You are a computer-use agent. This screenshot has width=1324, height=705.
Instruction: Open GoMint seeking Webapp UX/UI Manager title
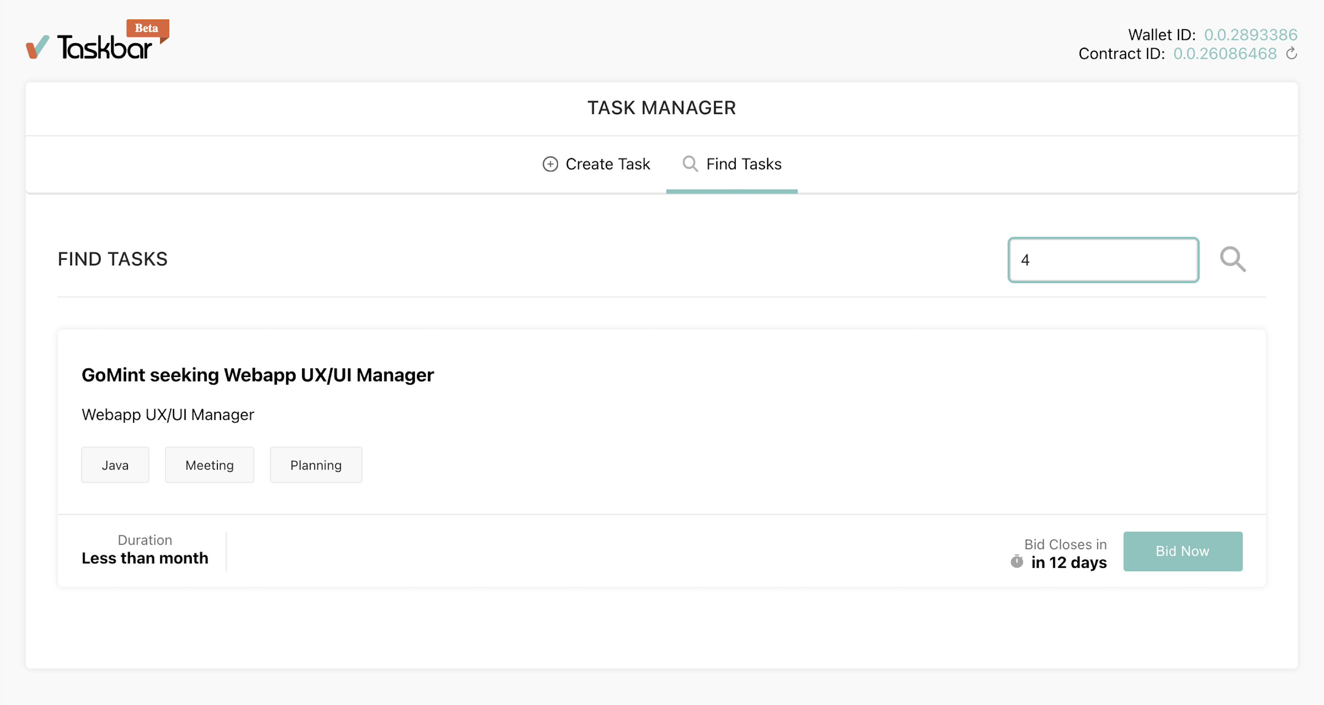257,375
